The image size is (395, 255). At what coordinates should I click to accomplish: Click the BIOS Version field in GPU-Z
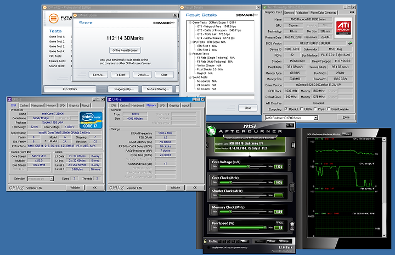[x=315, y=43]
